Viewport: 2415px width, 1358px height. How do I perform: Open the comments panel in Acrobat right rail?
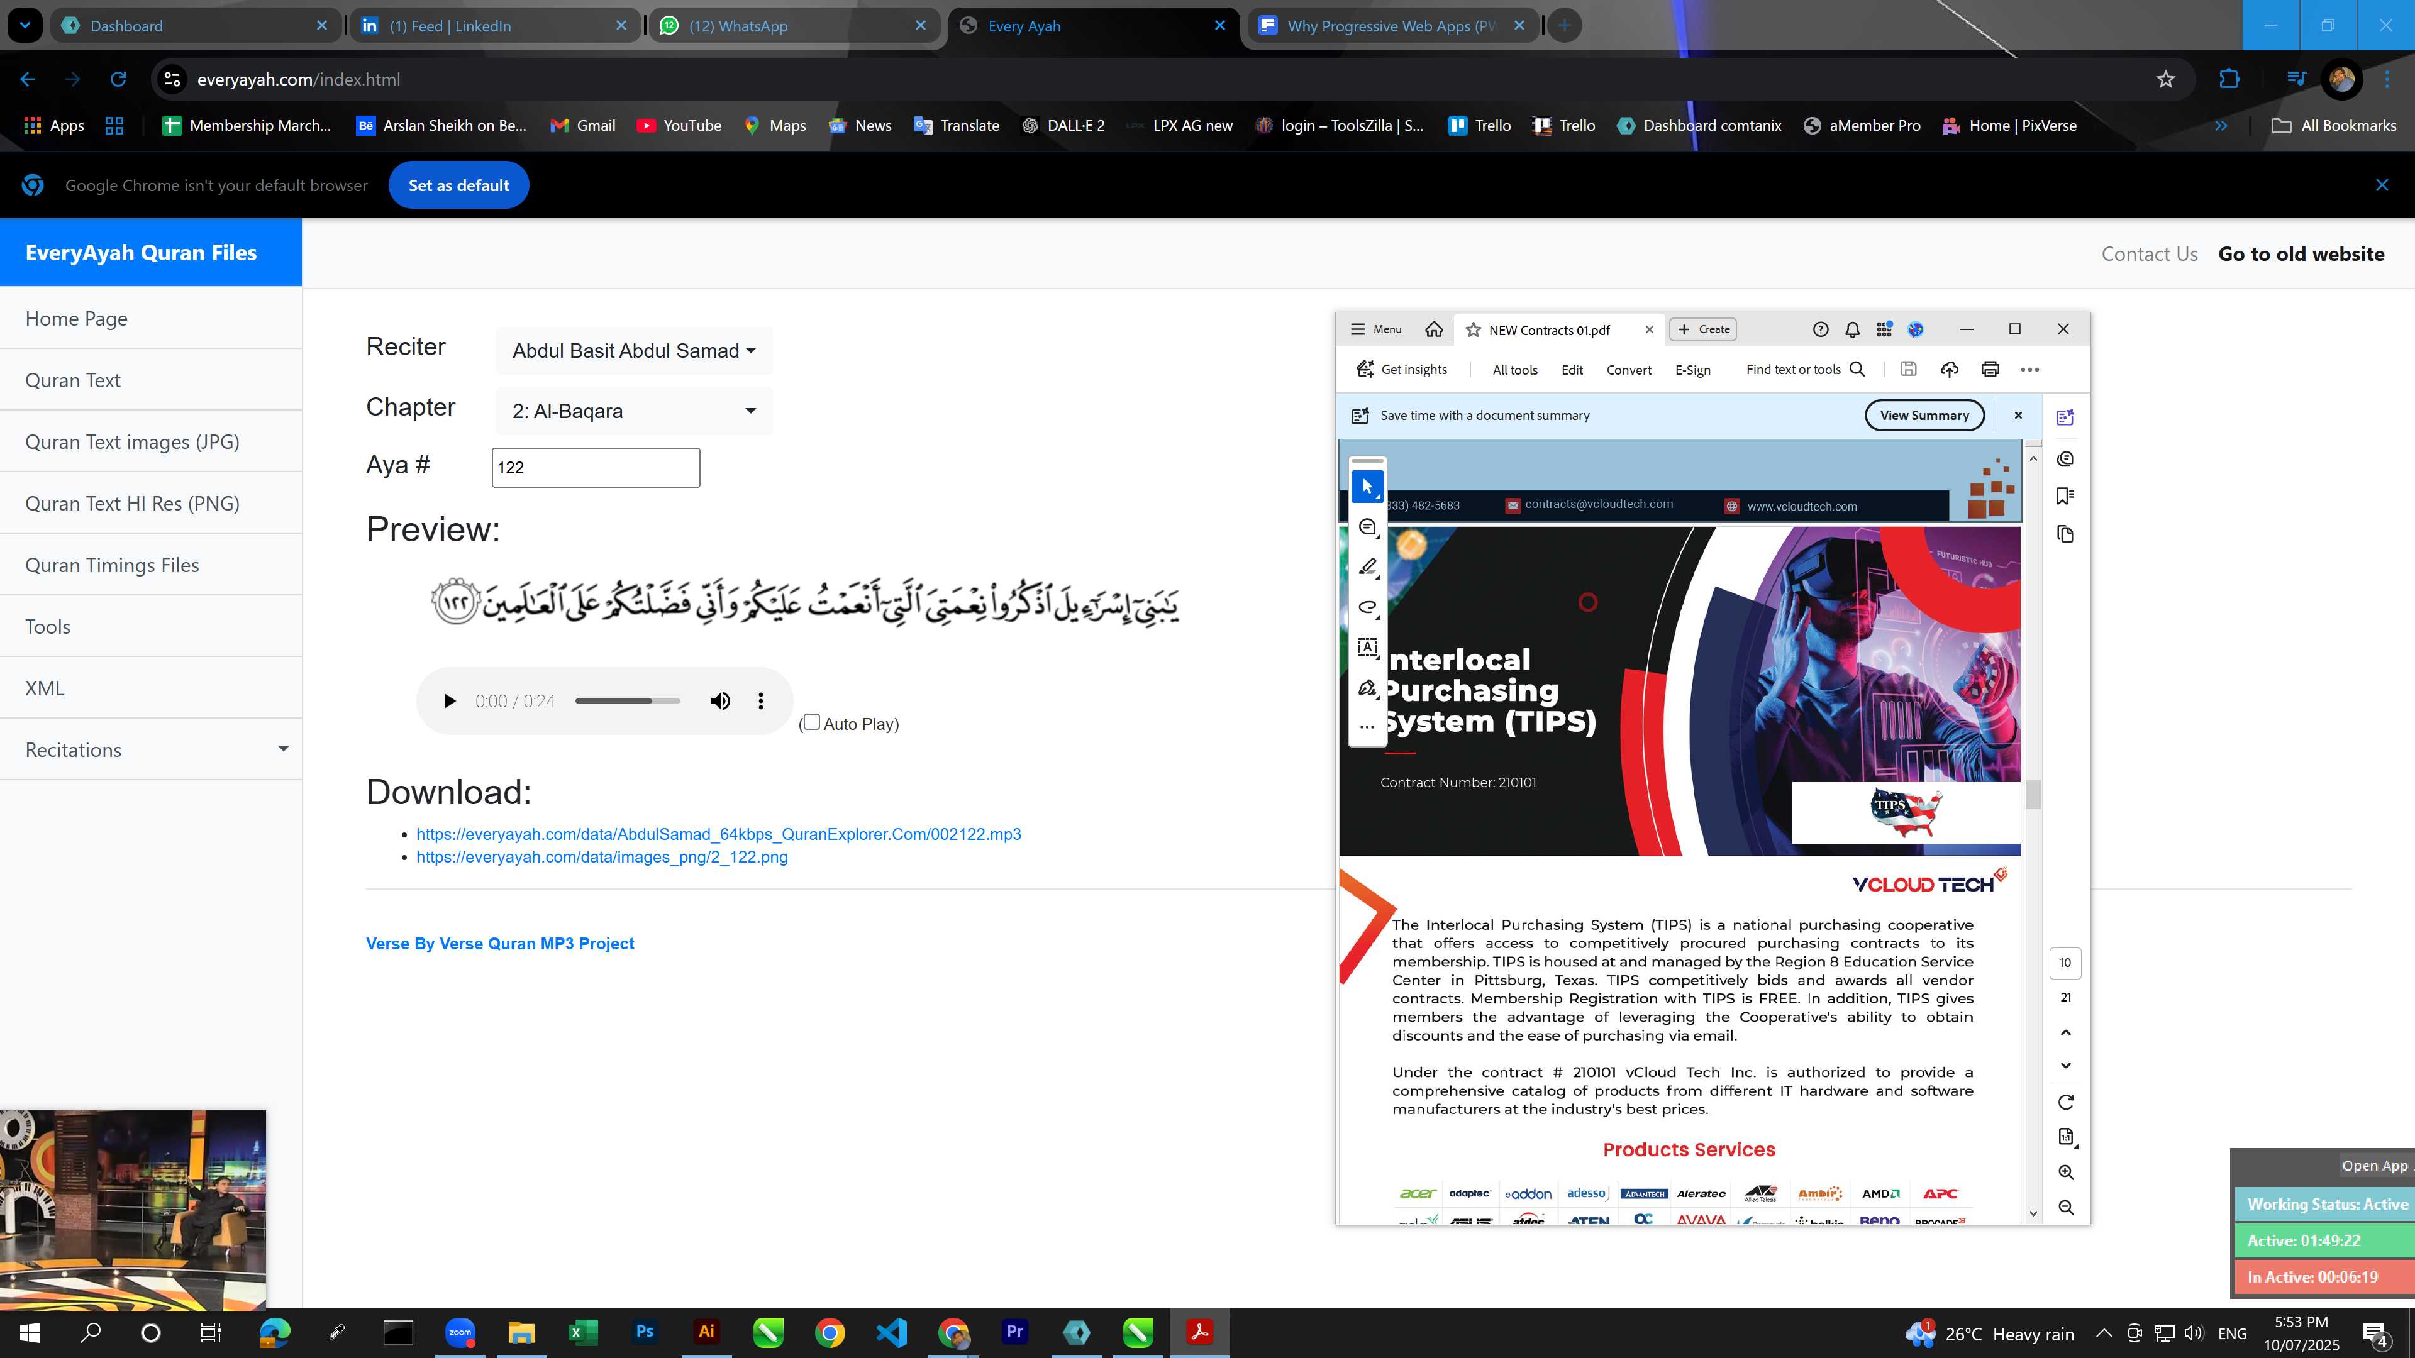[x=2064, y=458]
